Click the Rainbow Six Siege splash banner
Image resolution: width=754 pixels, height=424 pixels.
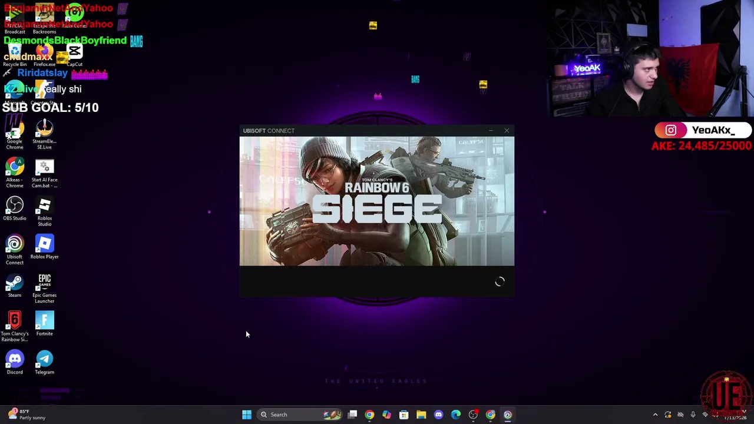(377, 201)
